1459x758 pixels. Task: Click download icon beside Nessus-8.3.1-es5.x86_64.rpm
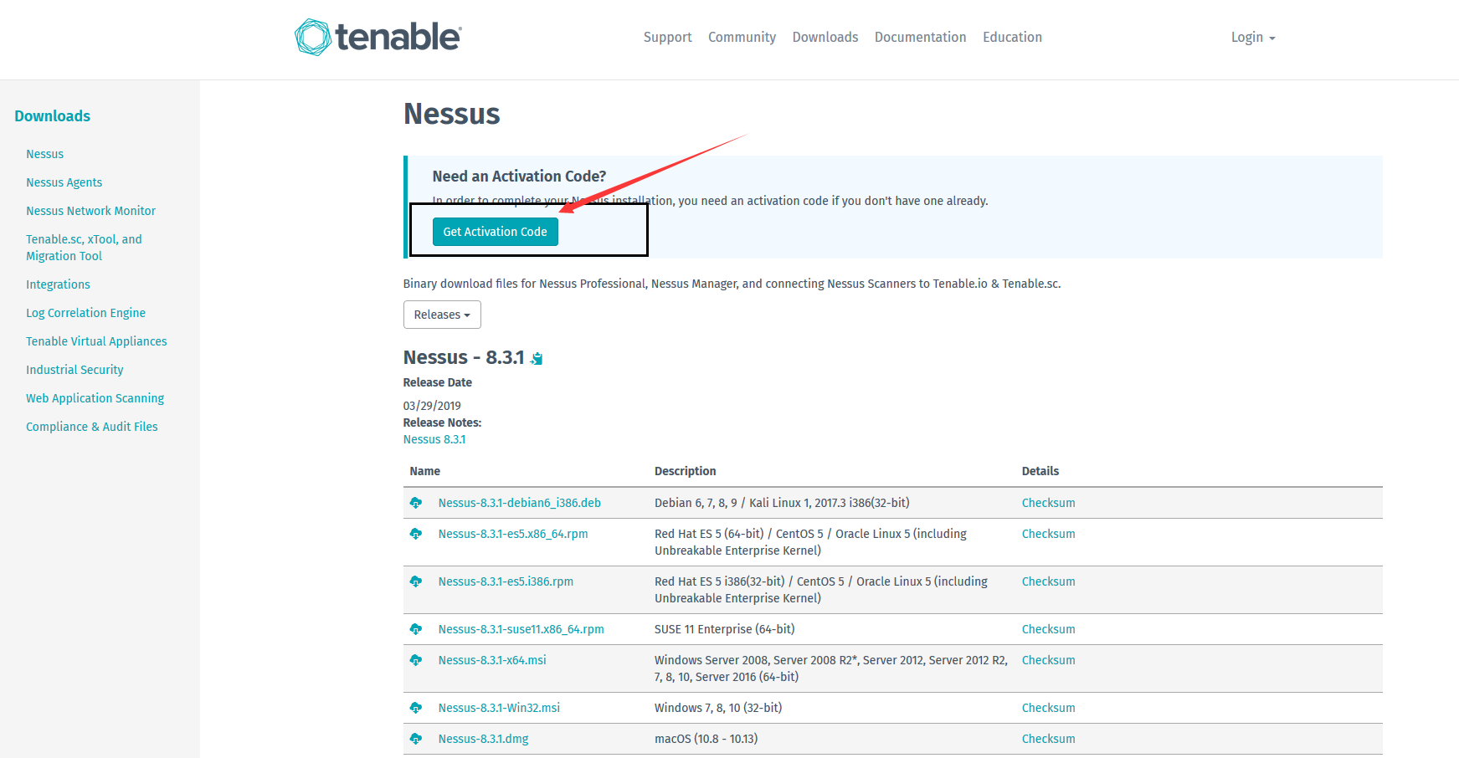pos(416,534)
